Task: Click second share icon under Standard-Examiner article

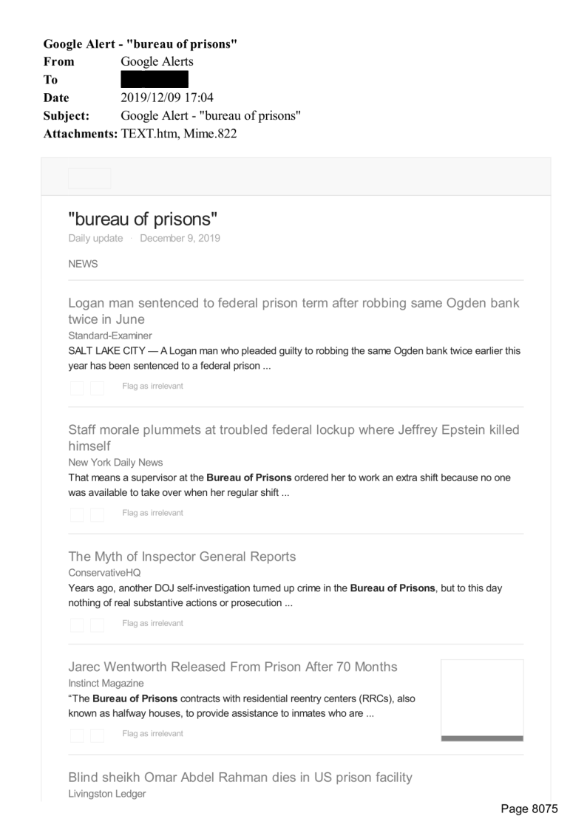Action: (97, 387)
